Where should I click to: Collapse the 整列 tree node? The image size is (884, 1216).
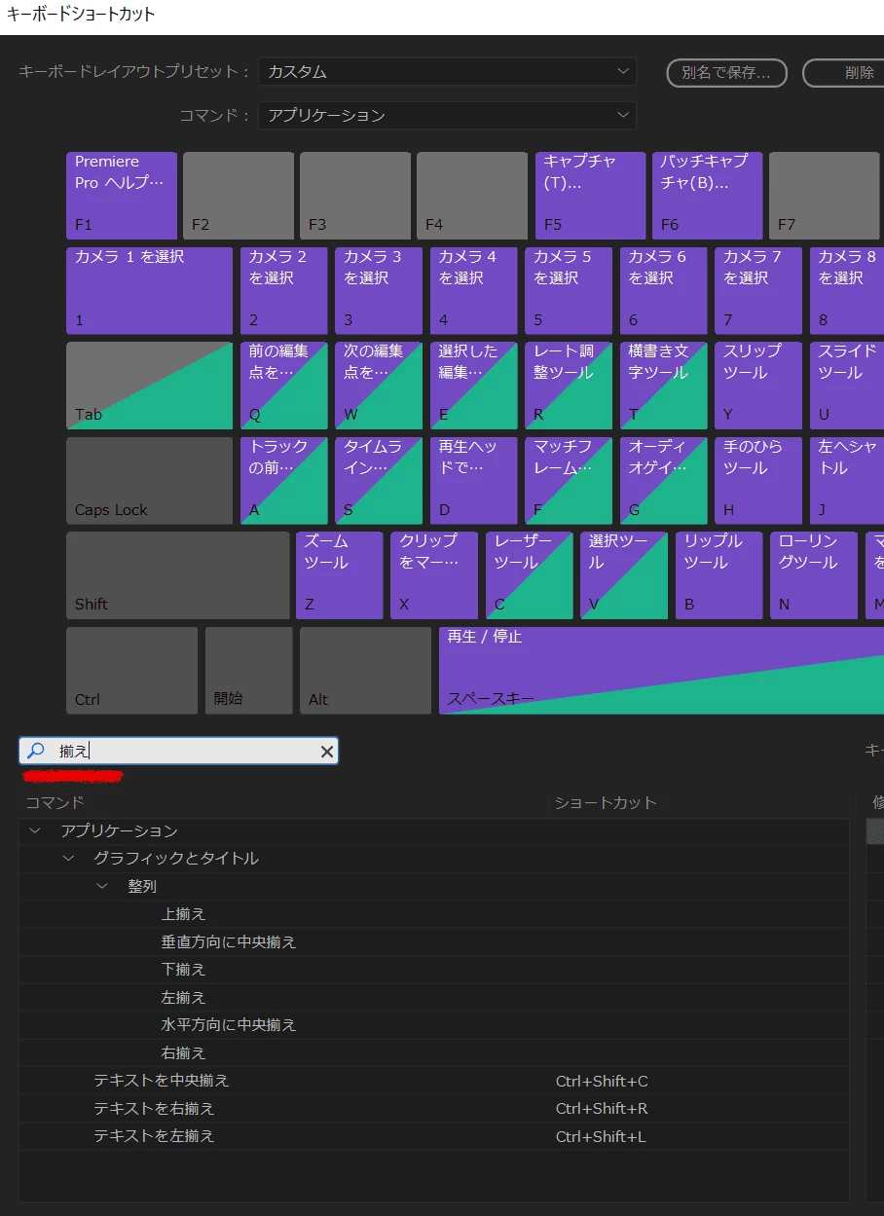(102, 886)
